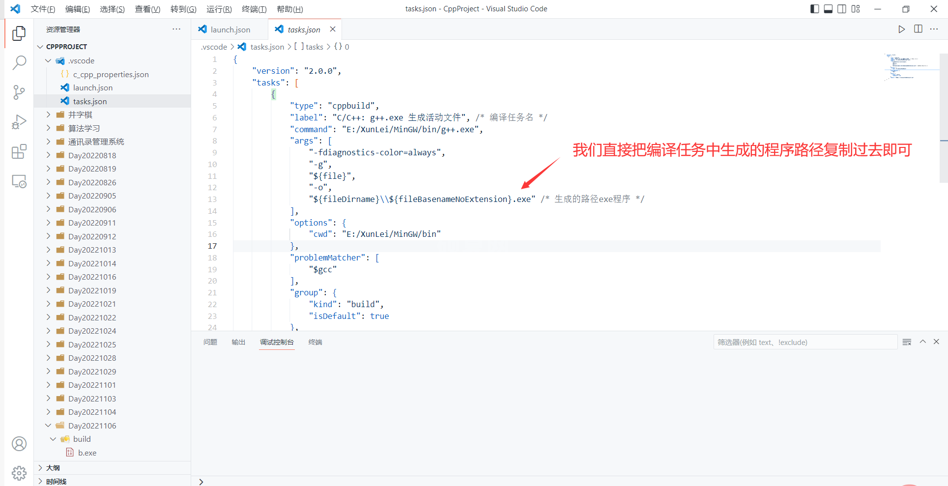Expand the Day20220818 folder
The image size is (948, 486).
tap(48, 155)
